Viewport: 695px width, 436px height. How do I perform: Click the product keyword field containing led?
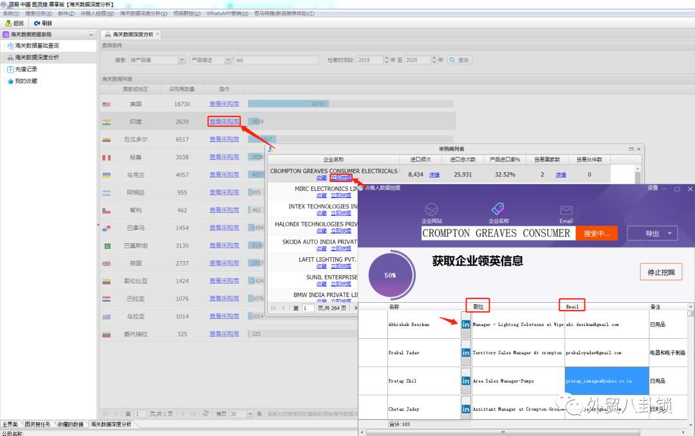click(x=277, y=60)
